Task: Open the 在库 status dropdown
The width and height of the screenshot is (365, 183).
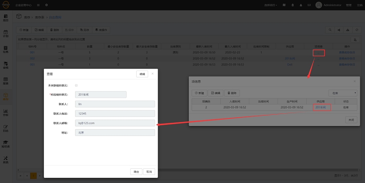Action: point(342,93)
